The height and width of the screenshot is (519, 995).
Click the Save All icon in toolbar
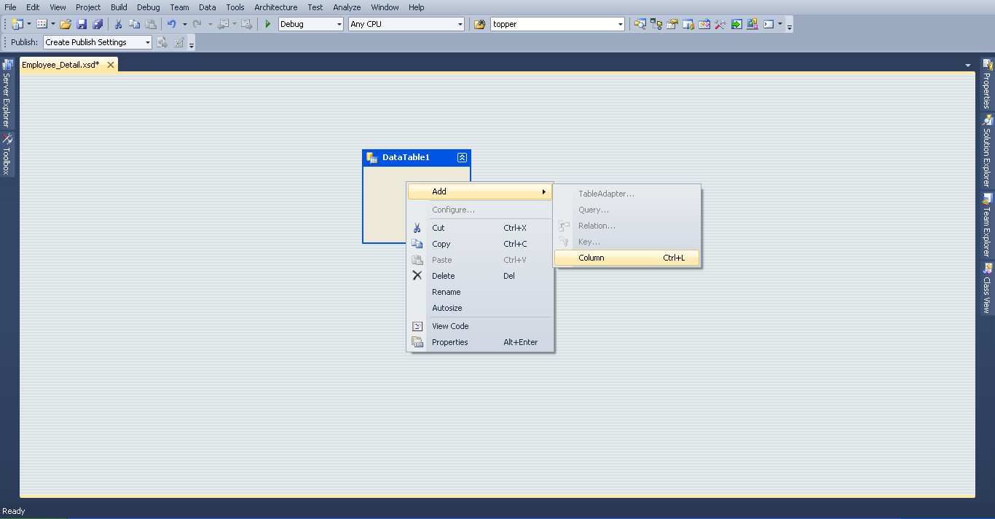(98, 23)
